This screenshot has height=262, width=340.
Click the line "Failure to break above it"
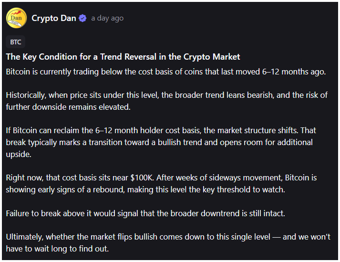click(x=145, y=213)
